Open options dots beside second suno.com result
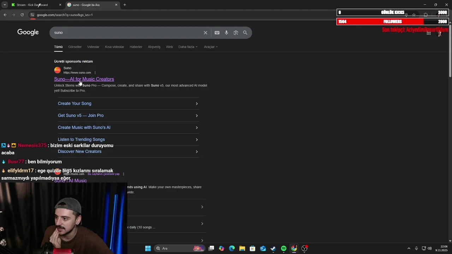Screen dimensions: 452x254 tap(123, 174)
